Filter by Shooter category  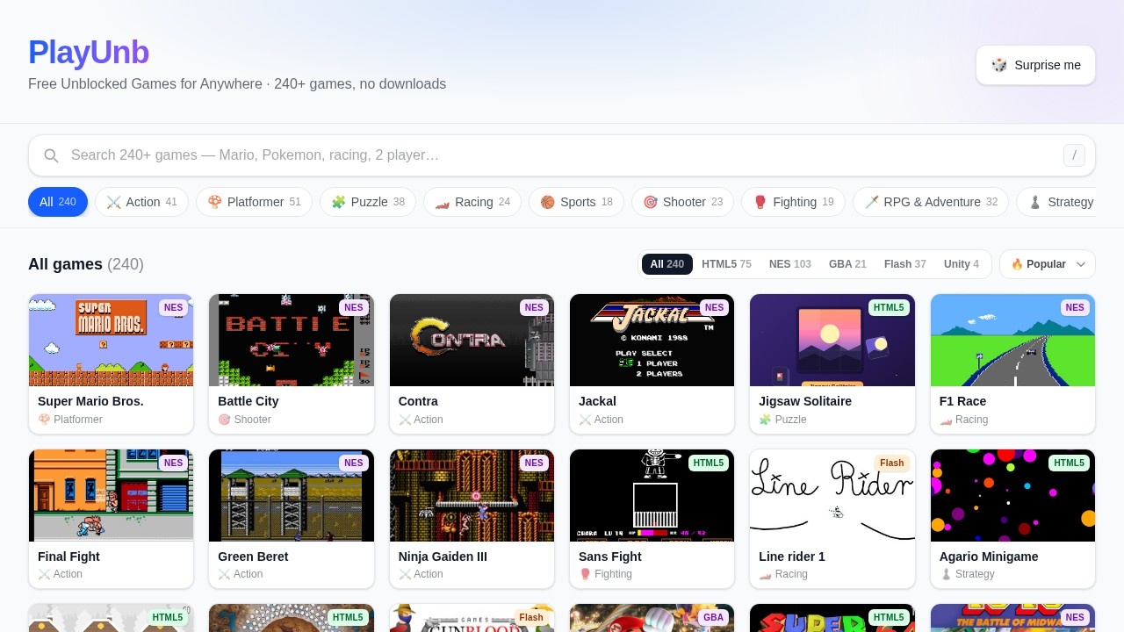682,202
